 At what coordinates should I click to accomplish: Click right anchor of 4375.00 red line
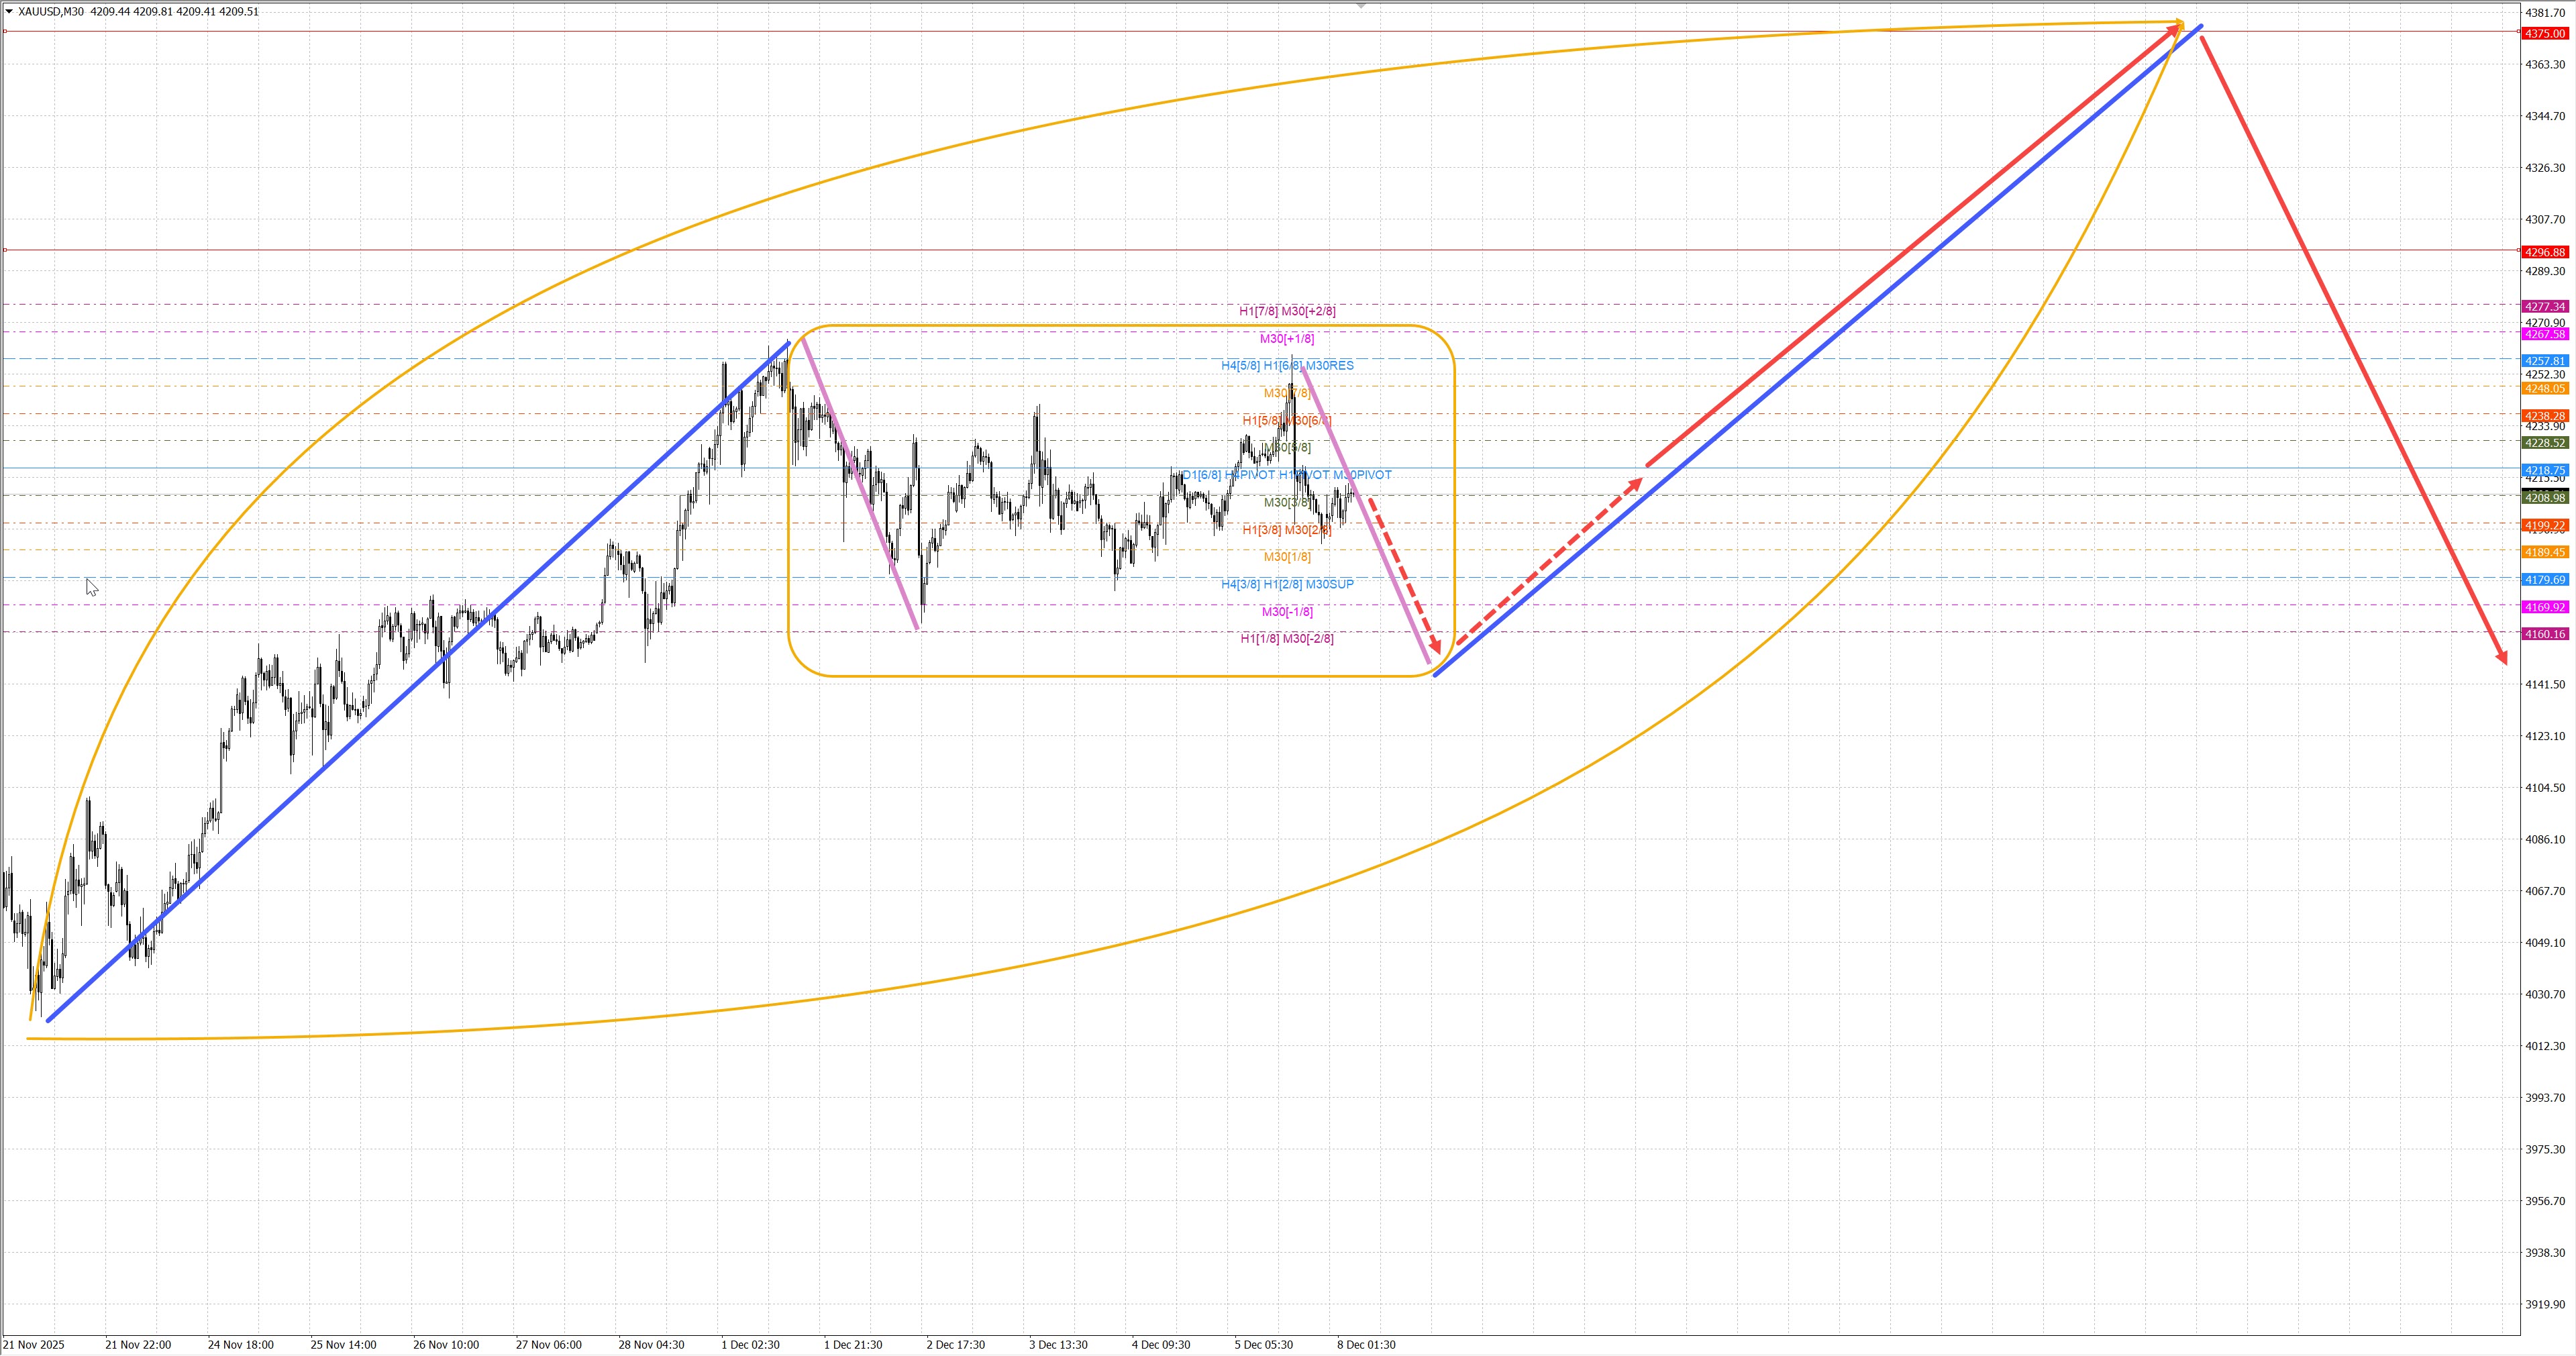pos(2518,31)
